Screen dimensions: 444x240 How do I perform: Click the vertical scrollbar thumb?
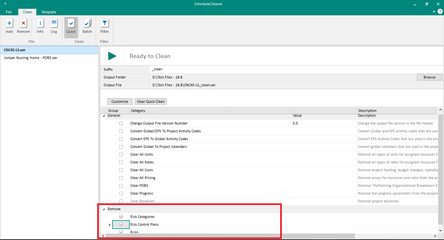pyautogui.click(x=440, y=169)
